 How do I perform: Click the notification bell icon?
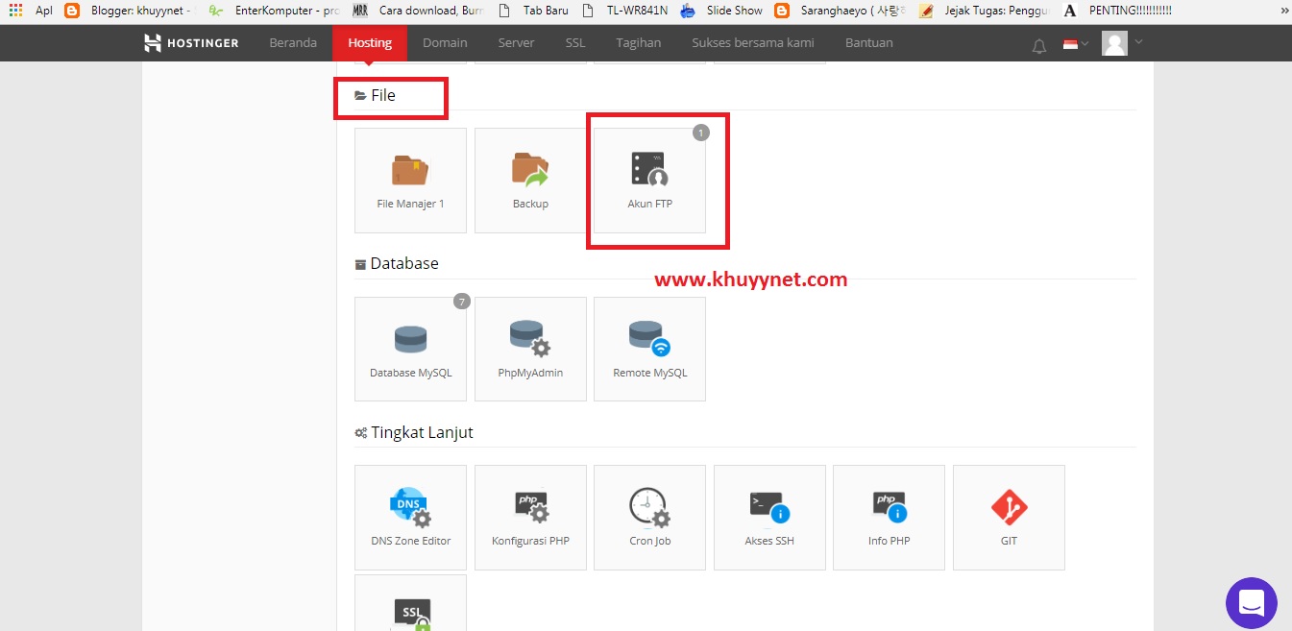1039,45
